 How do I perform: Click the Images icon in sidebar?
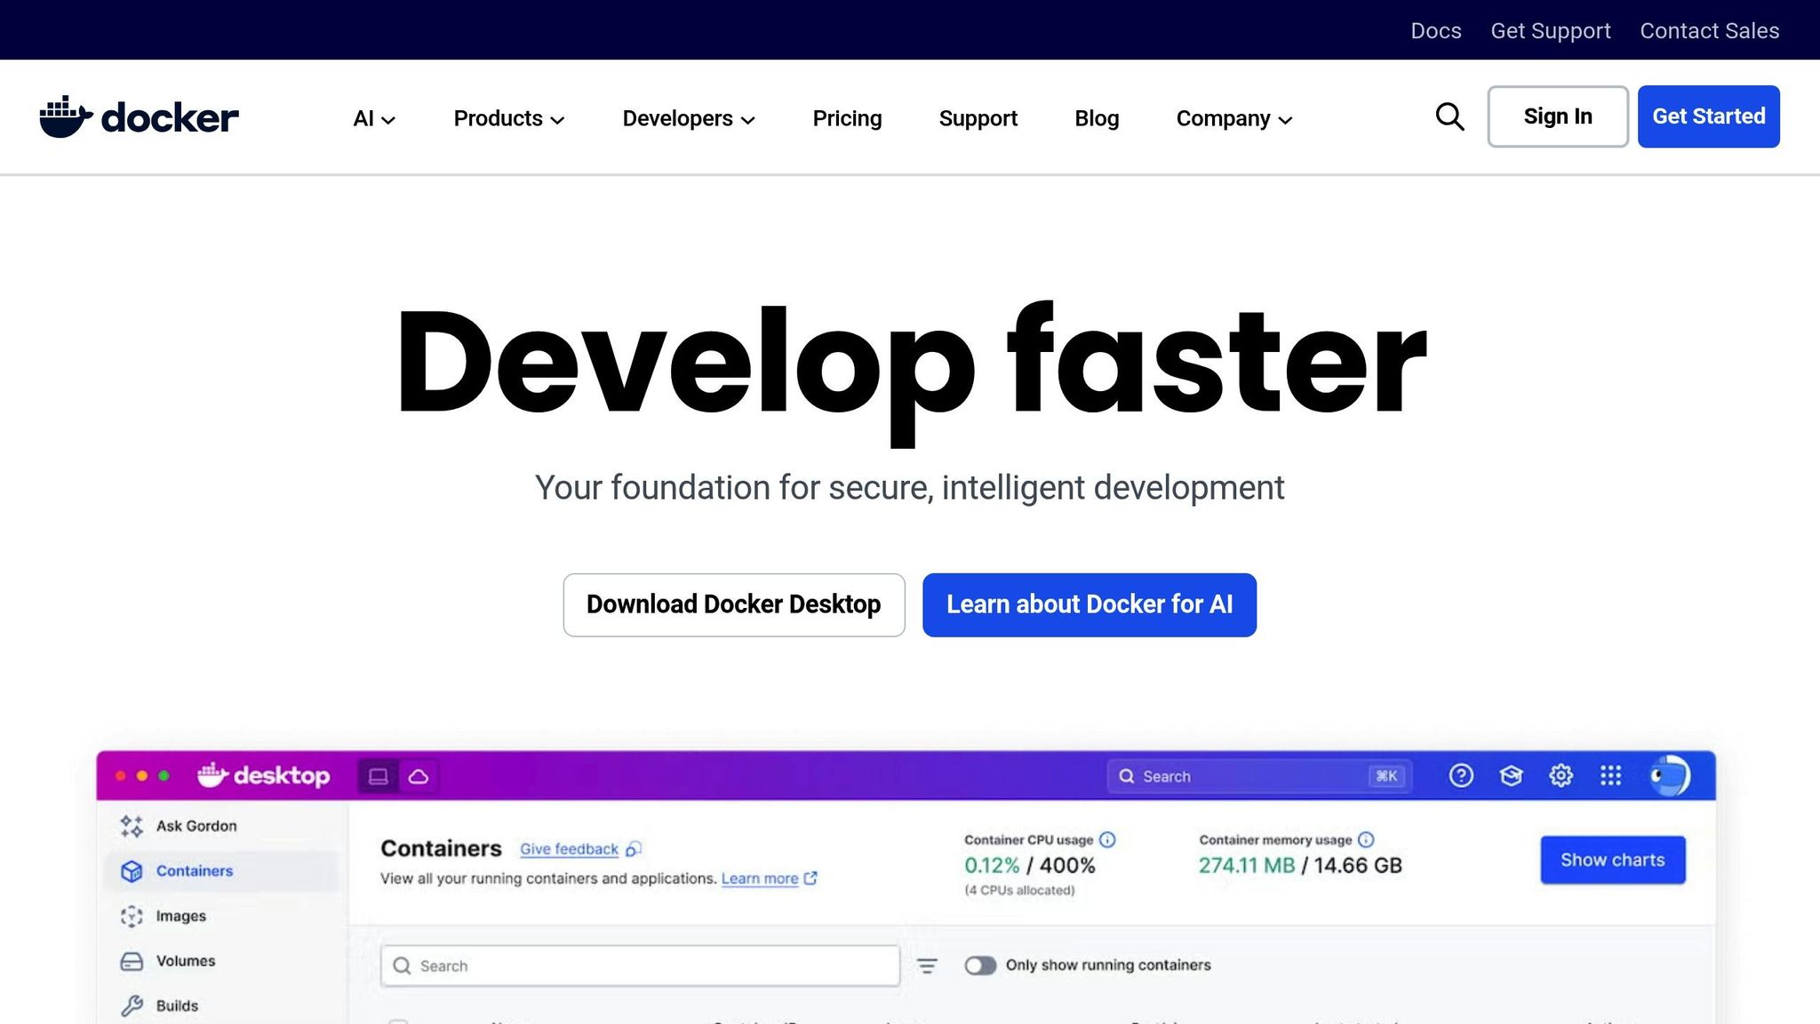tap(132, 916)
